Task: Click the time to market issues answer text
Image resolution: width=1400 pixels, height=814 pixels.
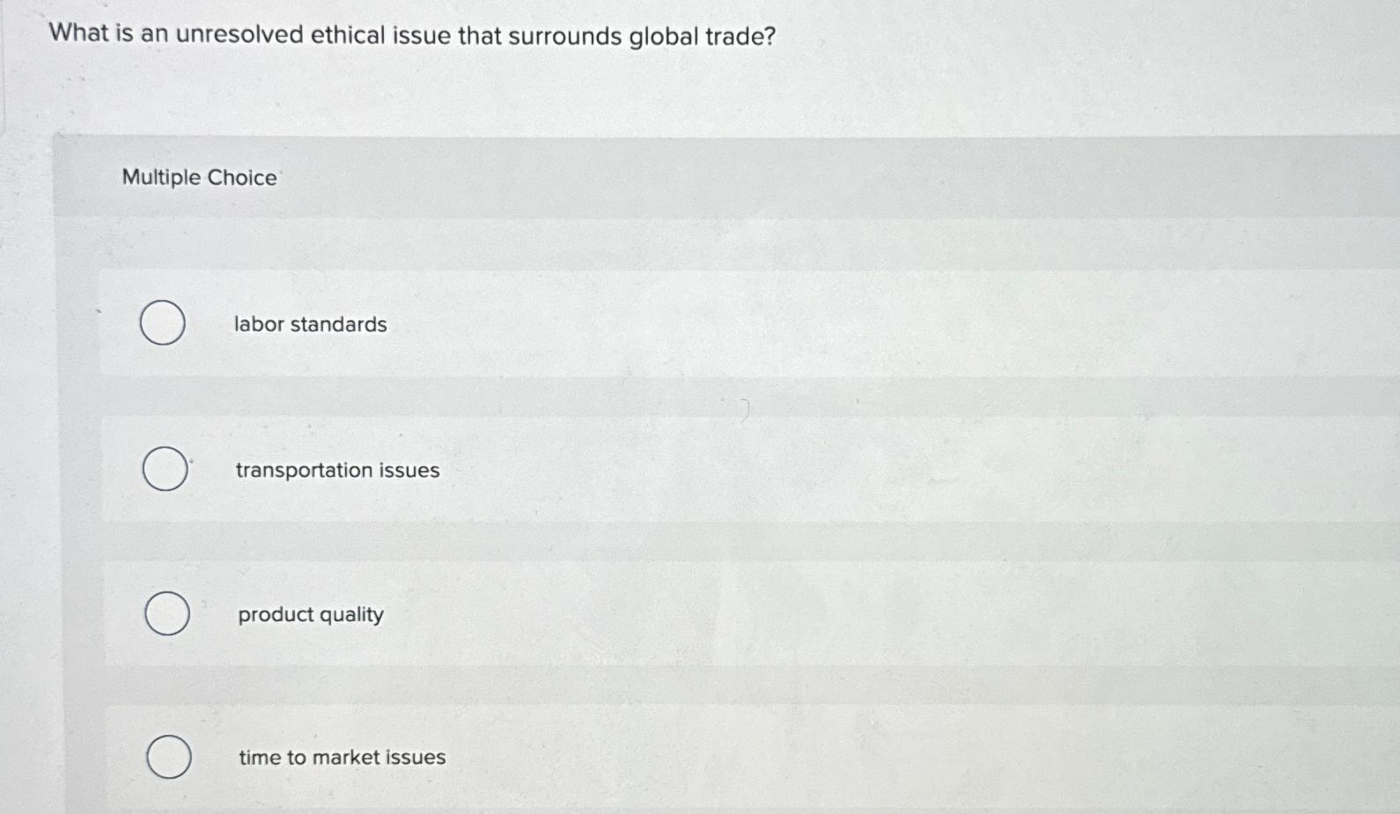Action: point(342,757)
